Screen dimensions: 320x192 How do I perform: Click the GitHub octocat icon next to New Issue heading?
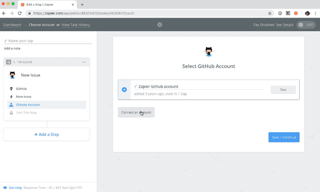[12, 75]
